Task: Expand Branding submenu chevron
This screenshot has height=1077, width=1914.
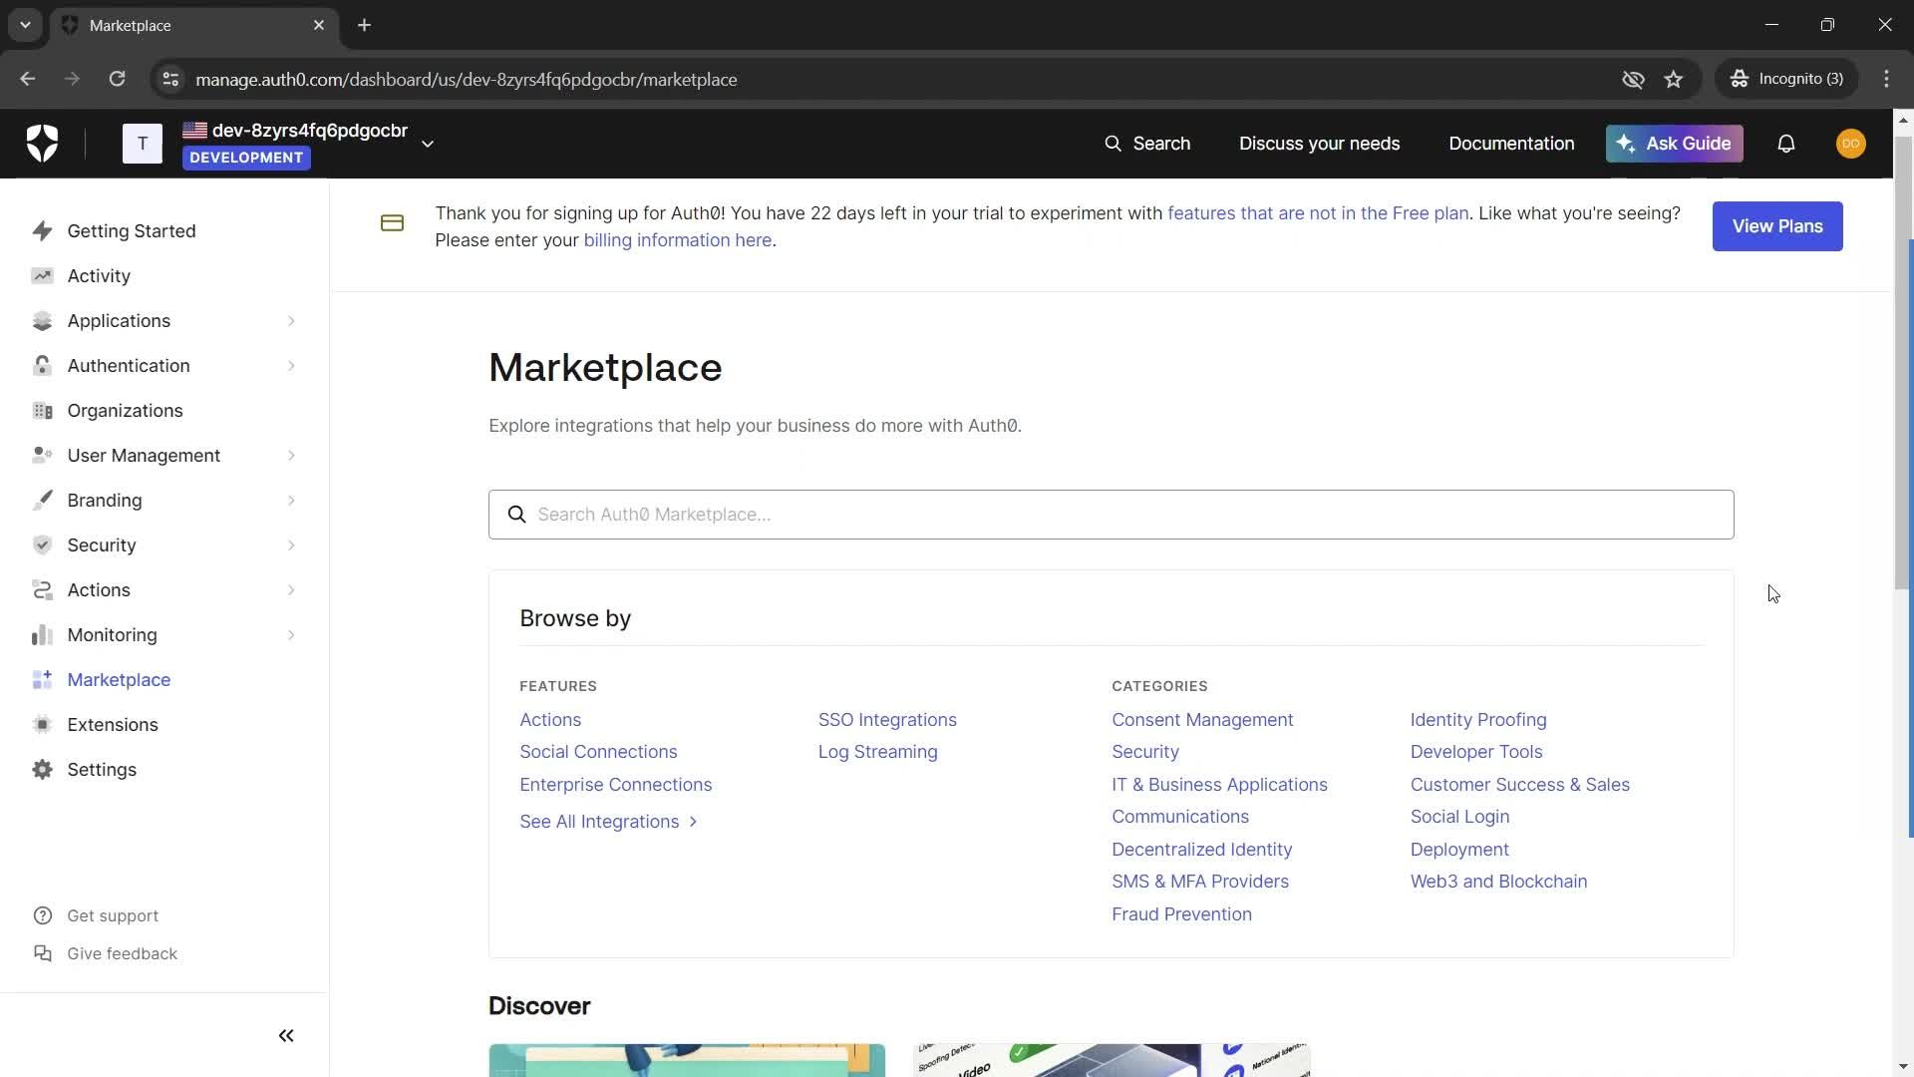Action: pos(291,501)
